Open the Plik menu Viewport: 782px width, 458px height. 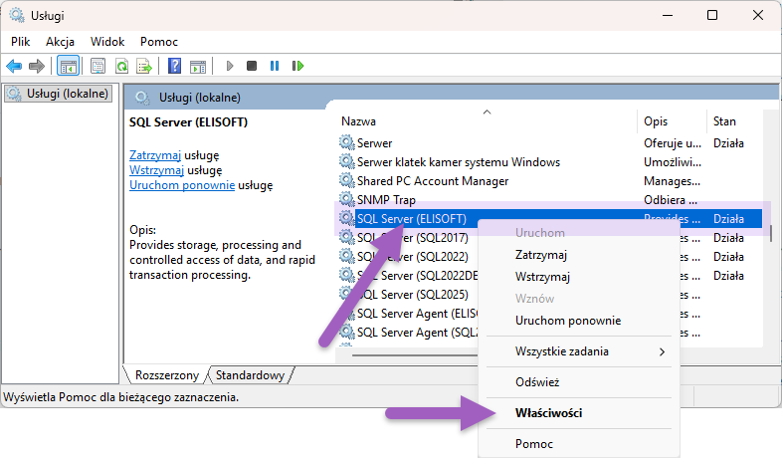pyautogui.click(x=21, y=42)
